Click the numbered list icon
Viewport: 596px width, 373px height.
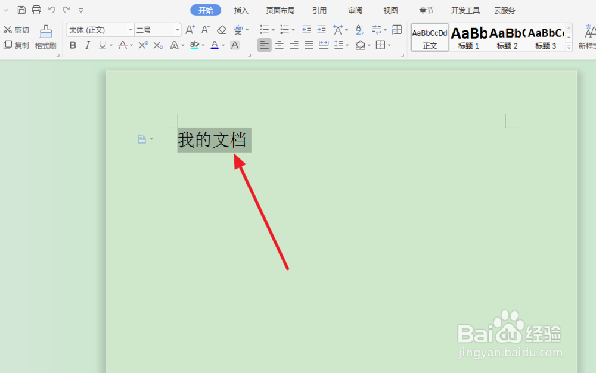[x=285, y=30]
